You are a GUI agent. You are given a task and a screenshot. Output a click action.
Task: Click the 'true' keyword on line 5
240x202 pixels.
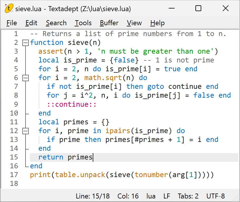172,69
